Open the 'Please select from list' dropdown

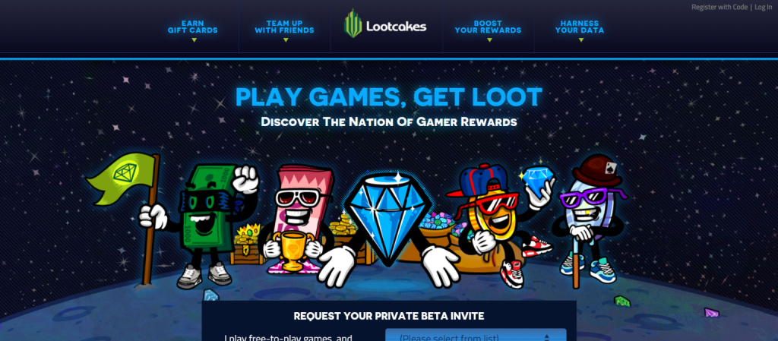click(476, 335)
